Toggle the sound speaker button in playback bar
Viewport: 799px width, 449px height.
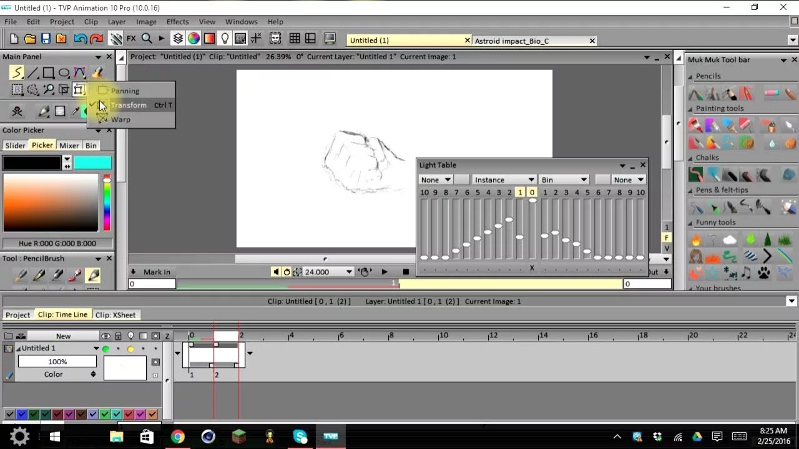coord(276,272)
